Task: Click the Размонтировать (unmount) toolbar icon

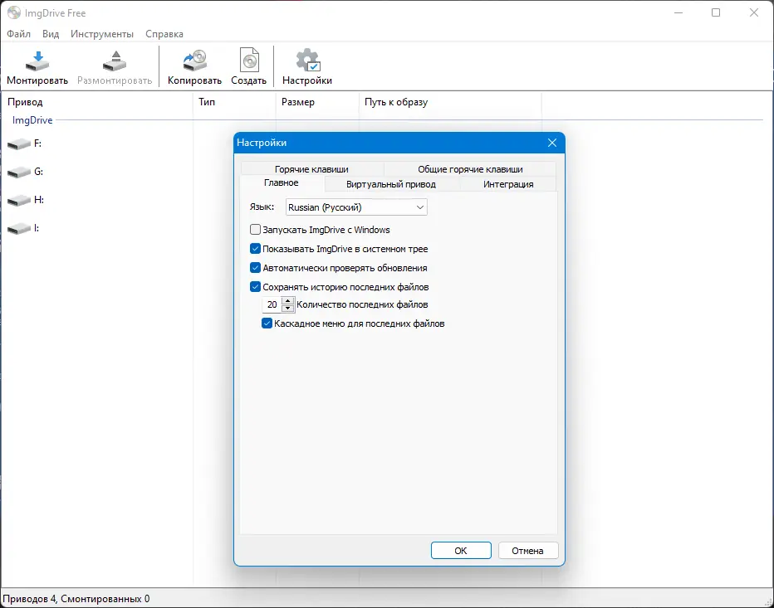Action: click(x=115, y=61)
